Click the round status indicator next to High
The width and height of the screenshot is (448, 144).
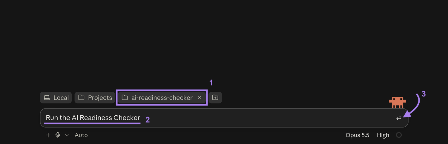click(x=399, y=135)
